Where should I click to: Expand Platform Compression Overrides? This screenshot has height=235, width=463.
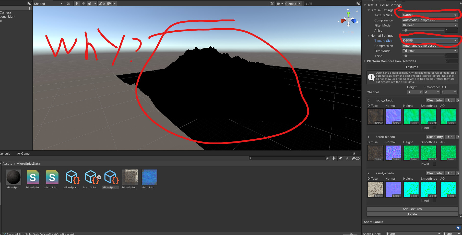click(365, 61)
